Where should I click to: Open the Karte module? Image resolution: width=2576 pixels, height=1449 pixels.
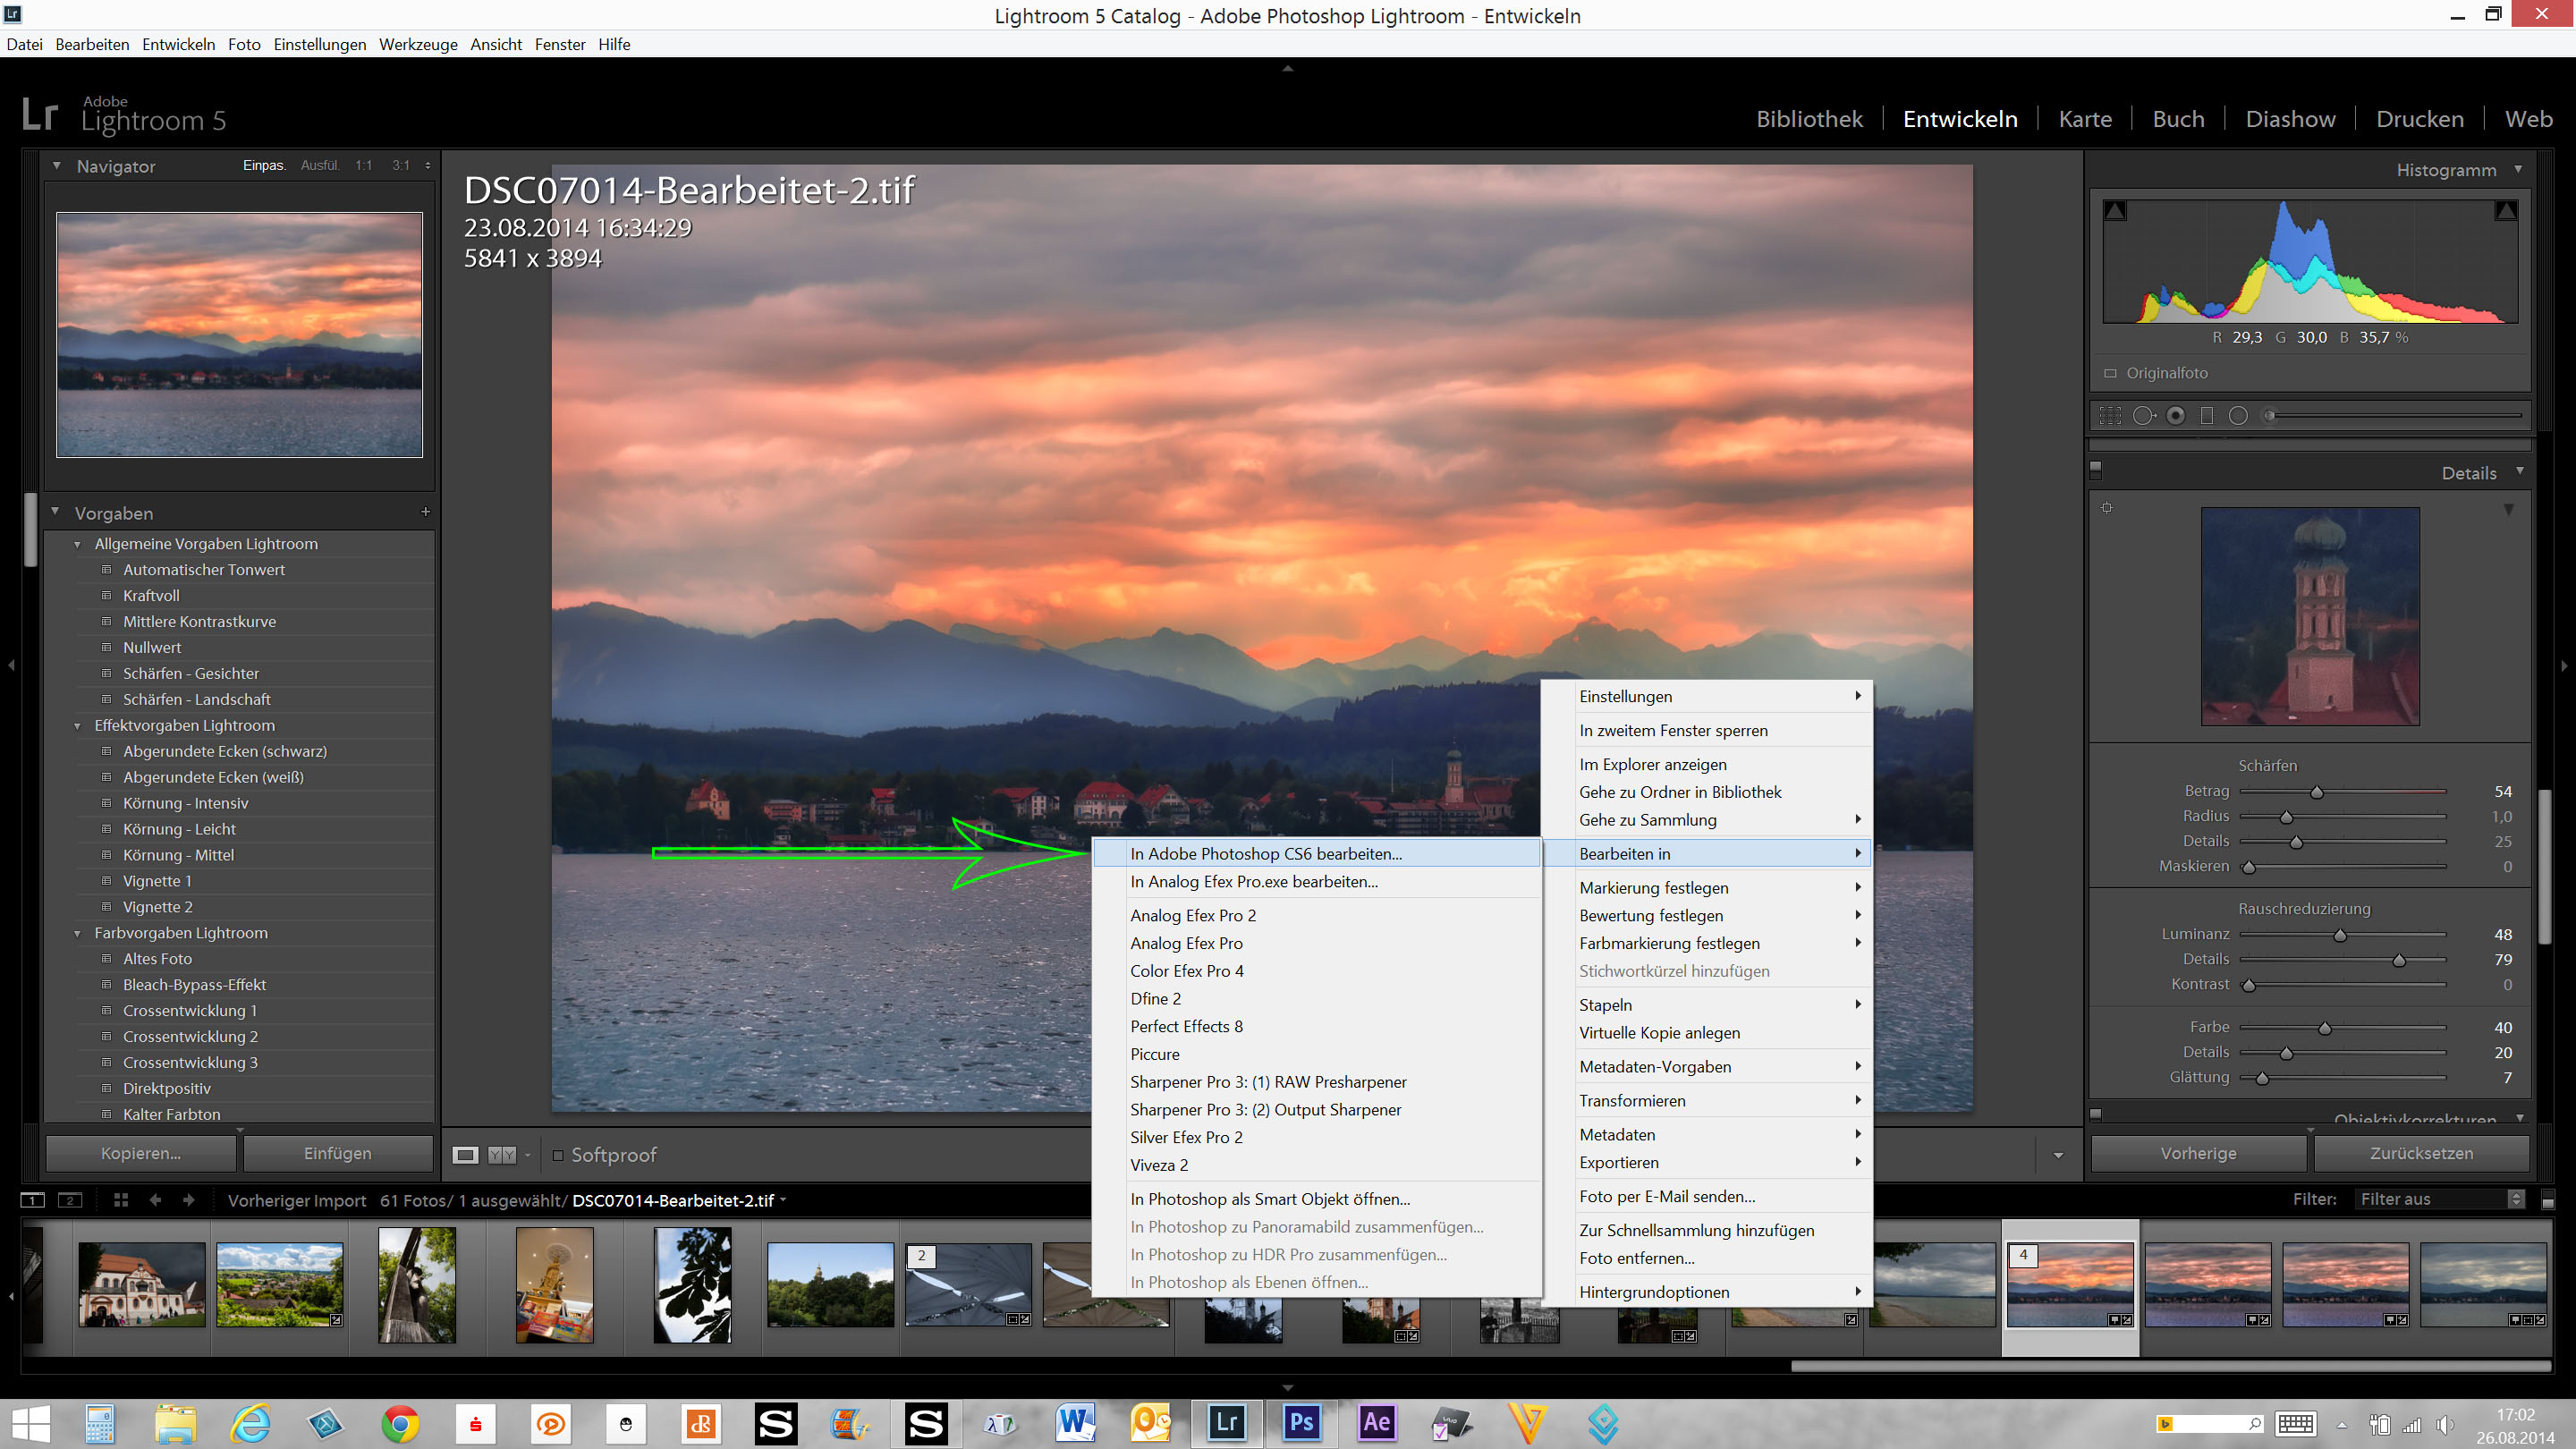click(x=2085, y=119)
